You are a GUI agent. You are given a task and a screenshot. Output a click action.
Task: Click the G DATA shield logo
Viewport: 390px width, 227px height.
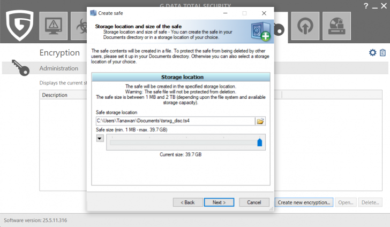click(x=20, y=25)
